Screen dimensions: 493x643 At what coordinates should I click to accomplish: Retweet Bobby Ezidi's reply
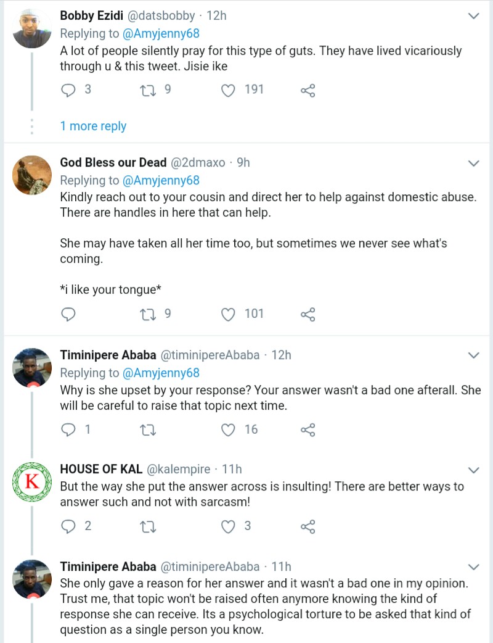pyautogui.click(x=148, y=90)
